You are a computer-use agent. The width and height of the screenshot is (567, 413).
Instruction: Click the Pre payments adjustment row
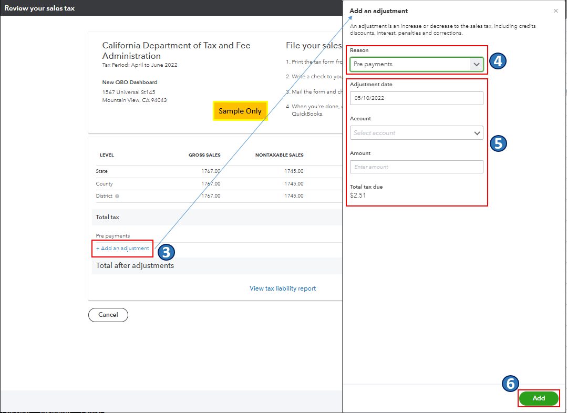tap(113, 236)
